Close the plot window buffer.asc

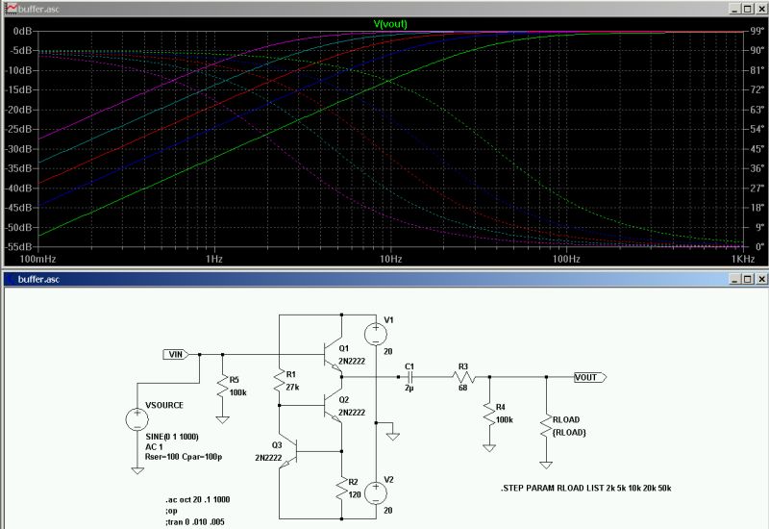click(760, 9)
